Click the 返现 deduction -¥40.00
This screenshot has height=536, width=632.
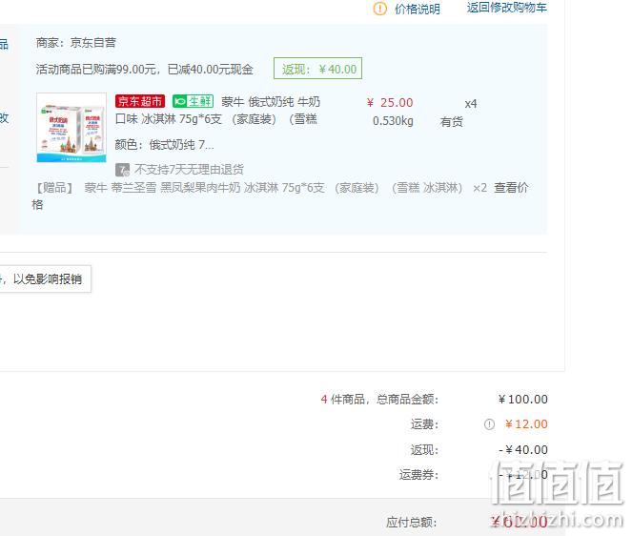pos(523,450)
